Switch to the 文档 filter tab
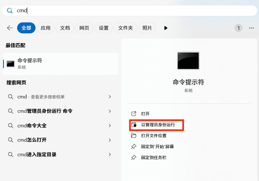Image resolution: width=259 pixels, height=181 pixels. pyautogui.click(x=65, y=28)
